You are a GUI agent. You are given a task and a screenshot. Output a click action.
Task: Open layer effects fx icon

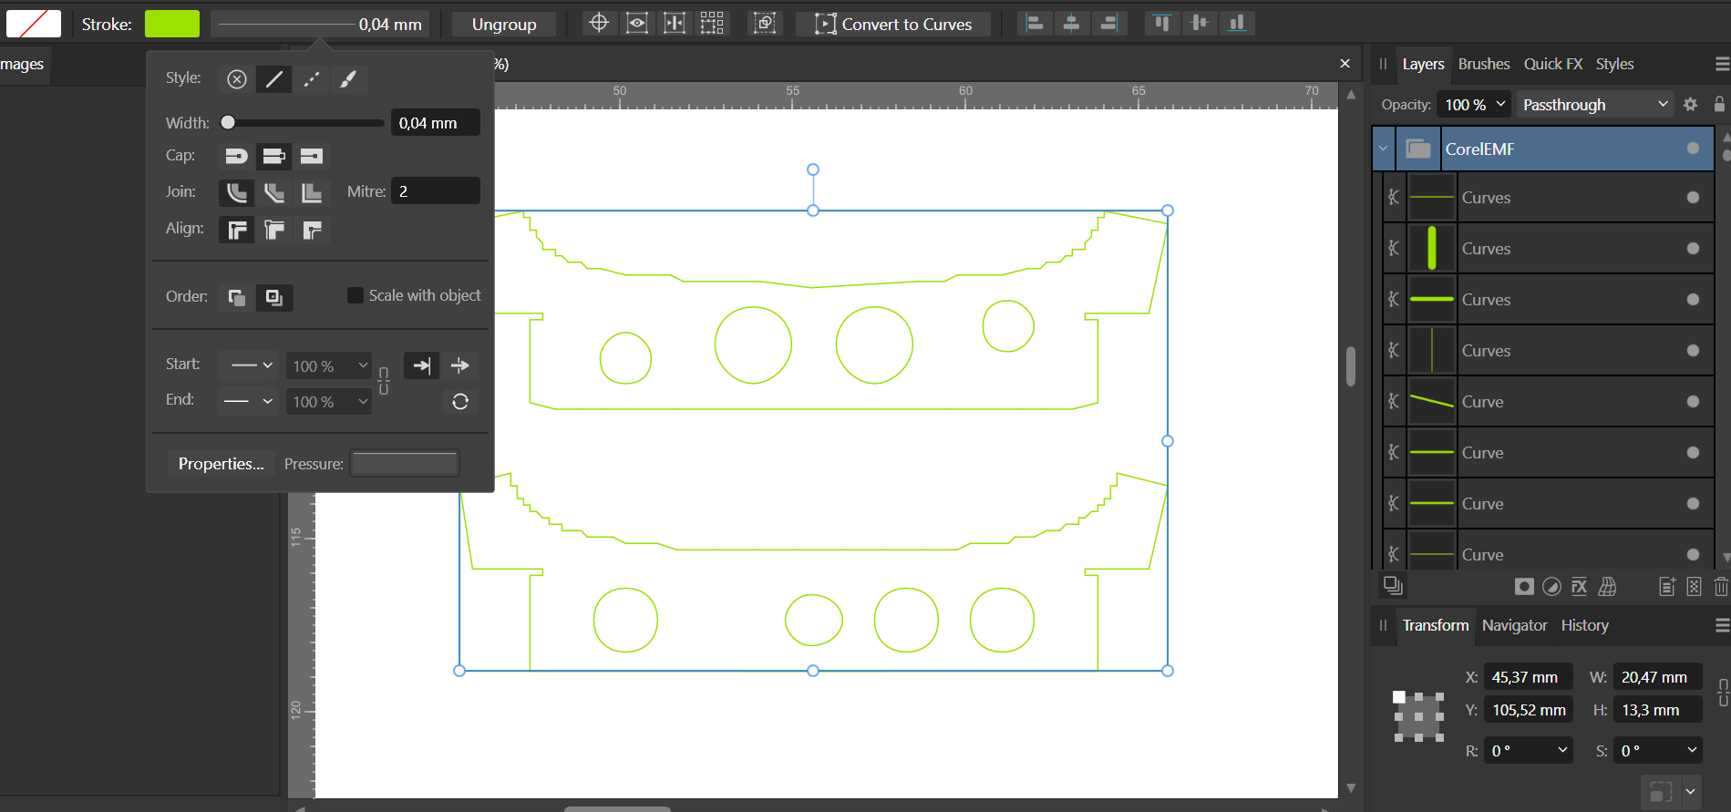(x=1580, y=587)
